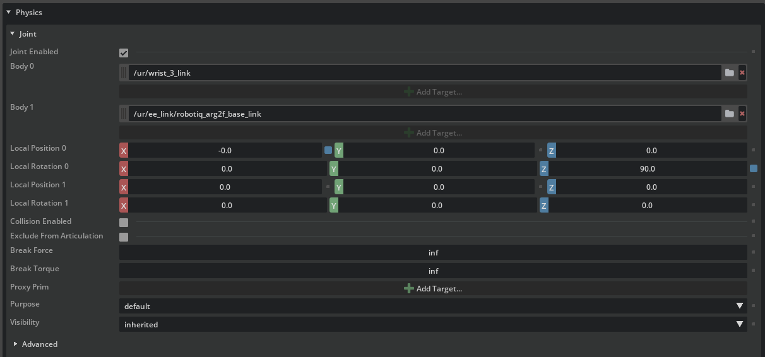Uncheck the Joint Enabled checkbox
This screenshot has height=357, width=765.
124,53
